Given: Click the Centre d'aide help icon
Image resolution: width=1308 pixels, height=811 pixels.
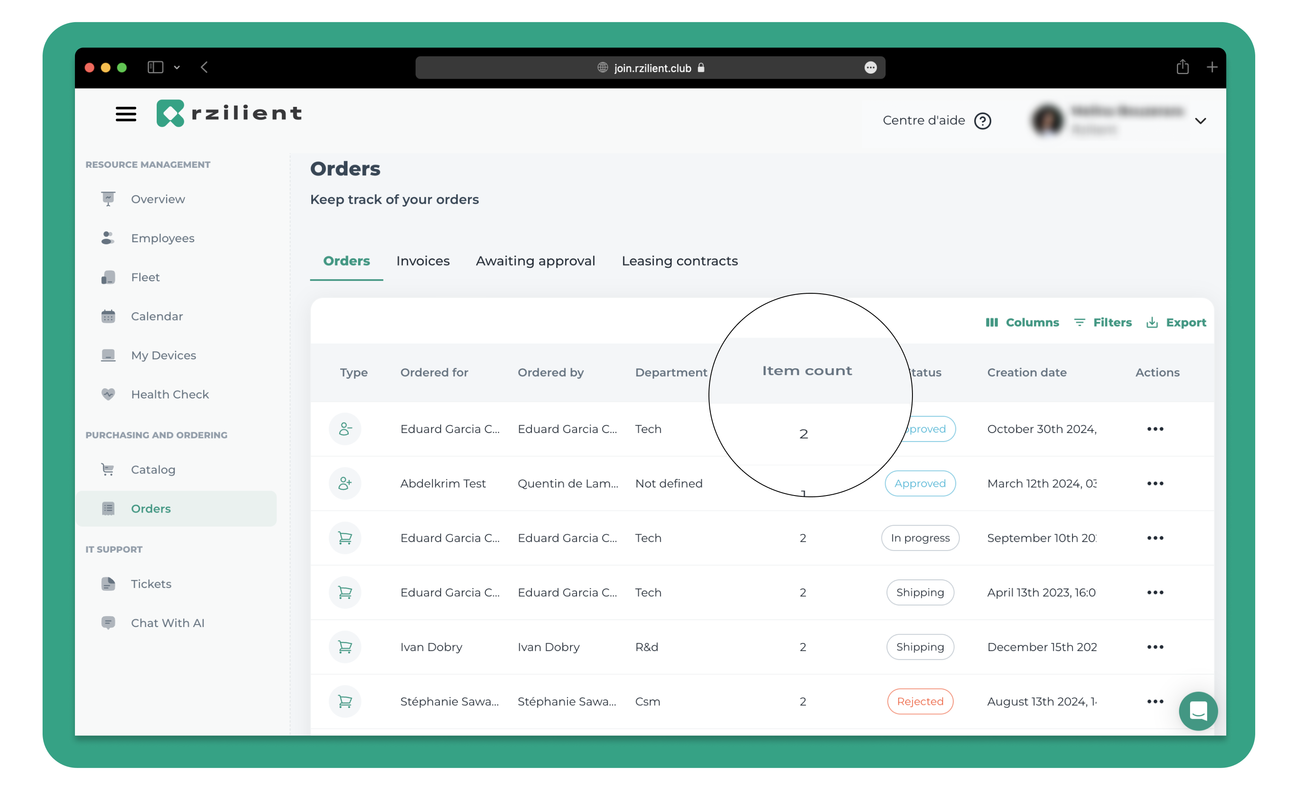Looking at the screenshot, I should click(x=982, y=121).
